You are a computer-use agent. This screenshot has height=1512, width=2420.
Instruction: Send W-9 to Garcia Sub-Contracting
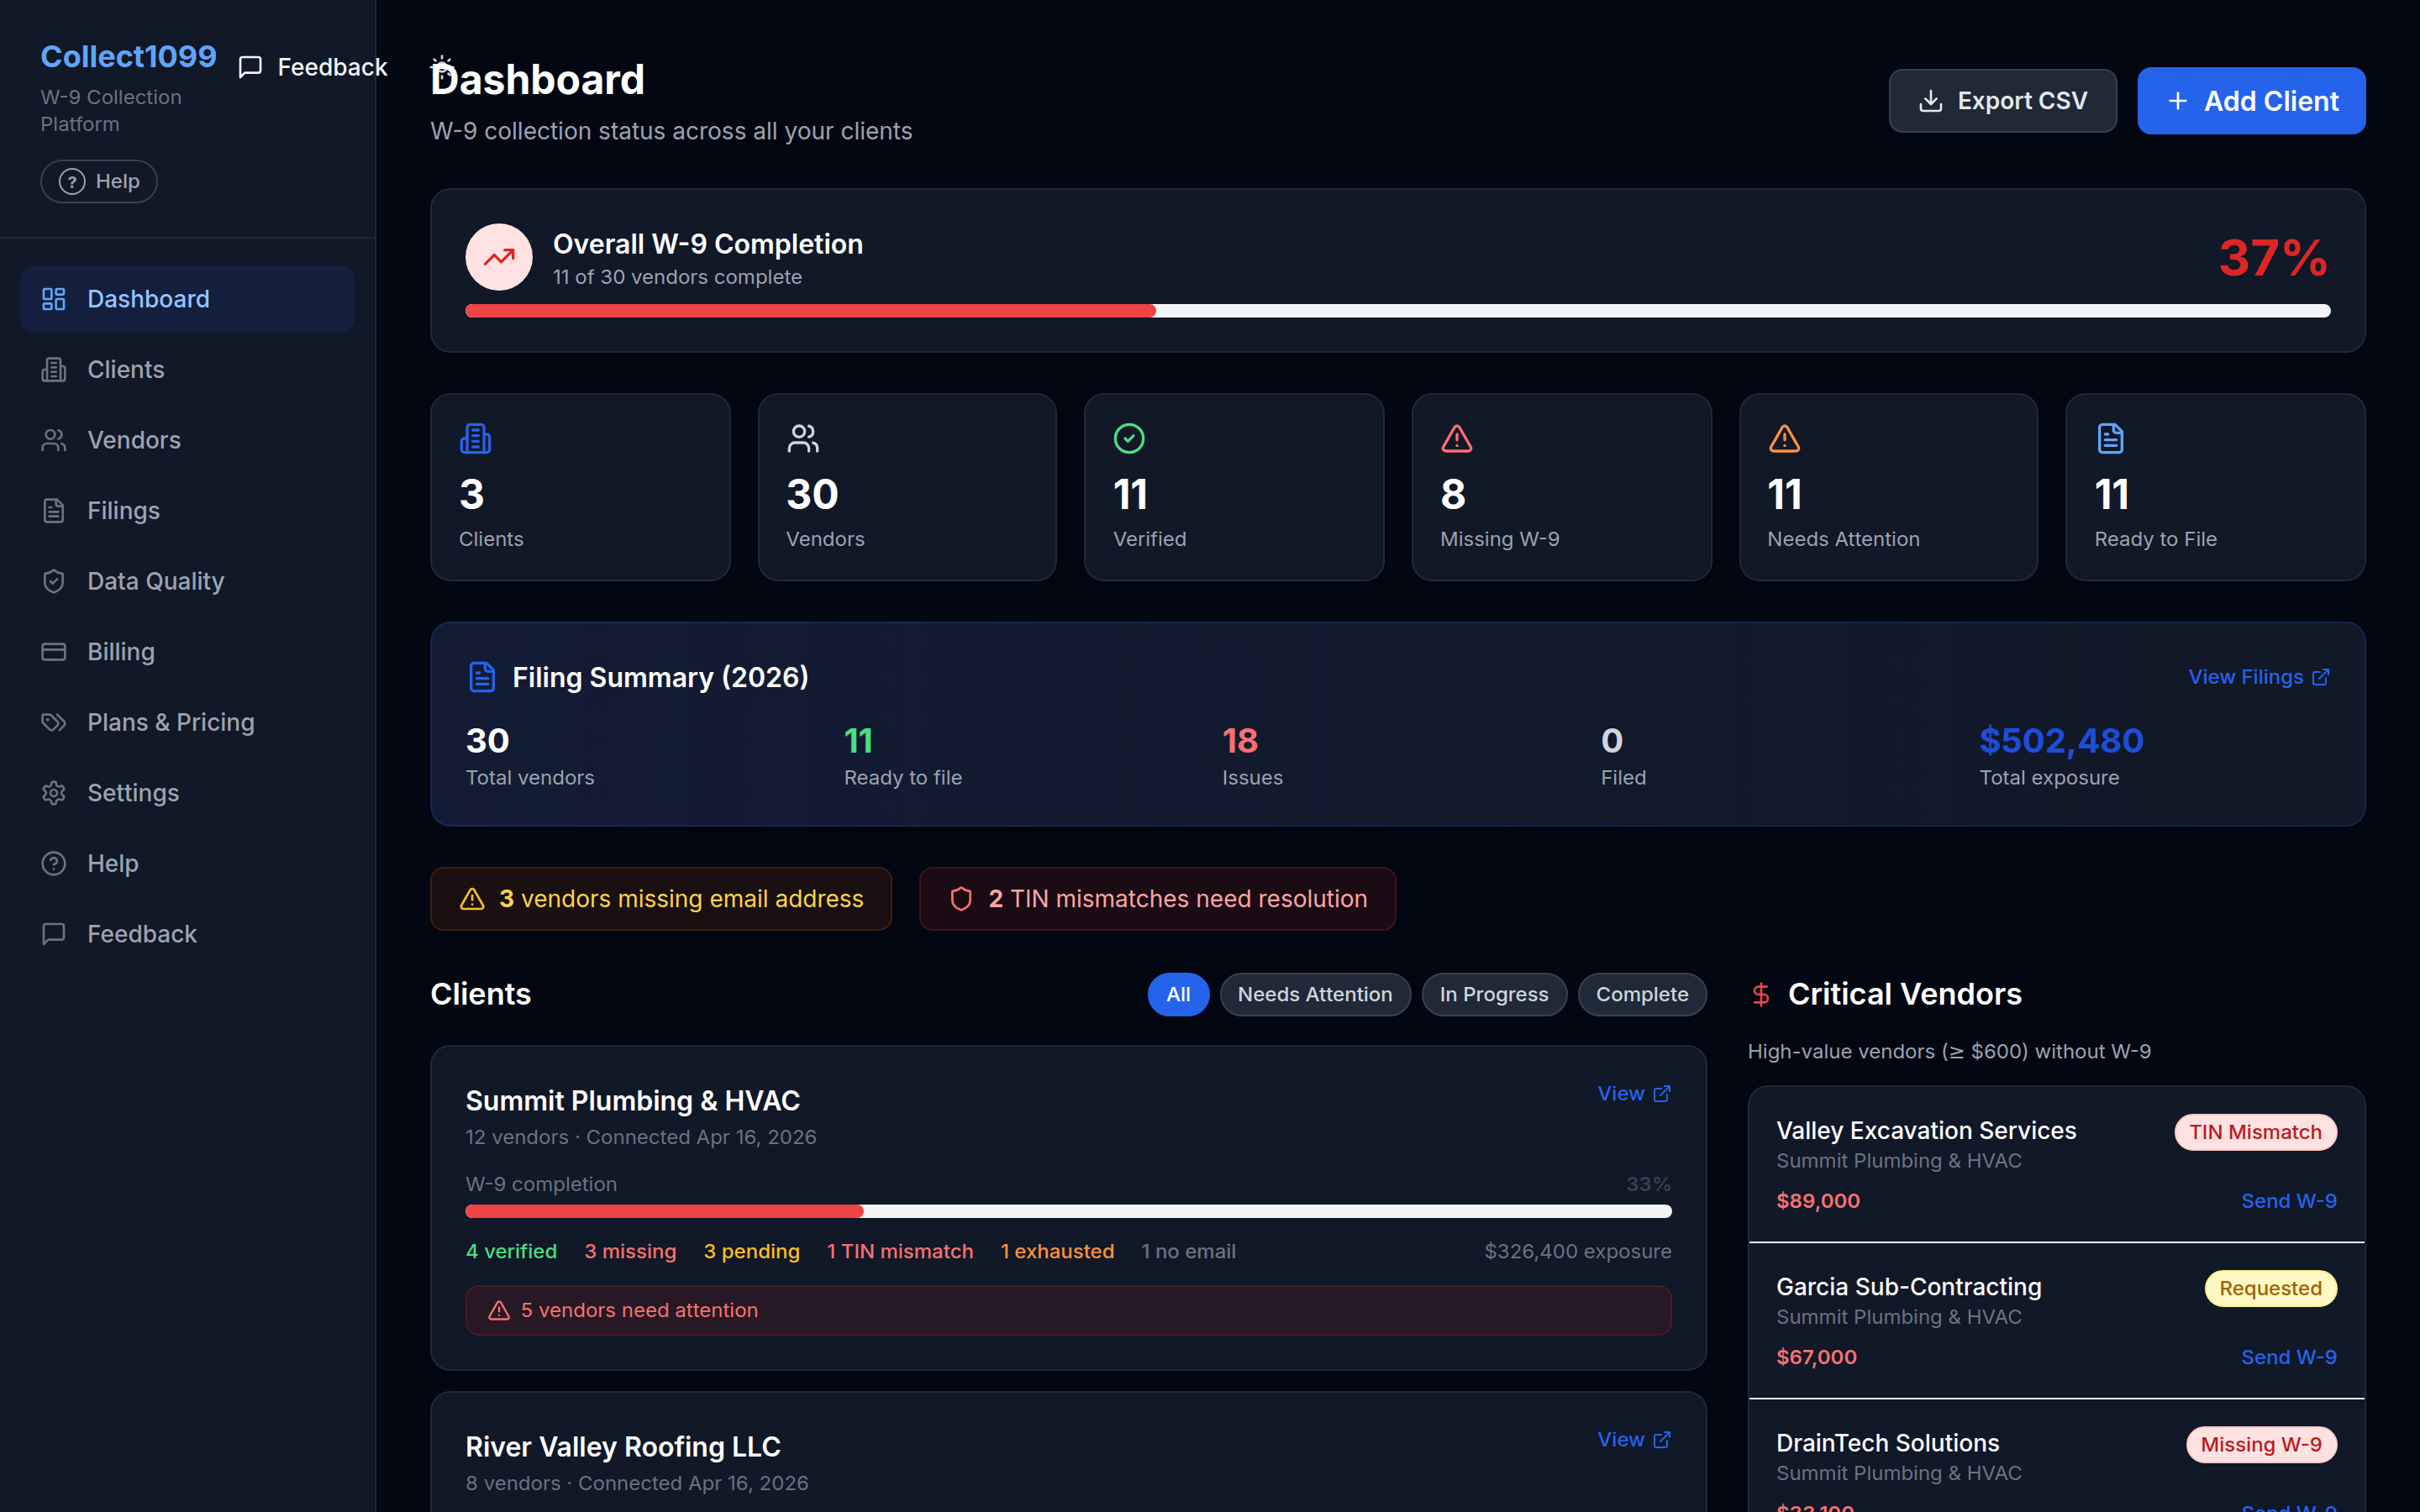click(2288, 1357)
